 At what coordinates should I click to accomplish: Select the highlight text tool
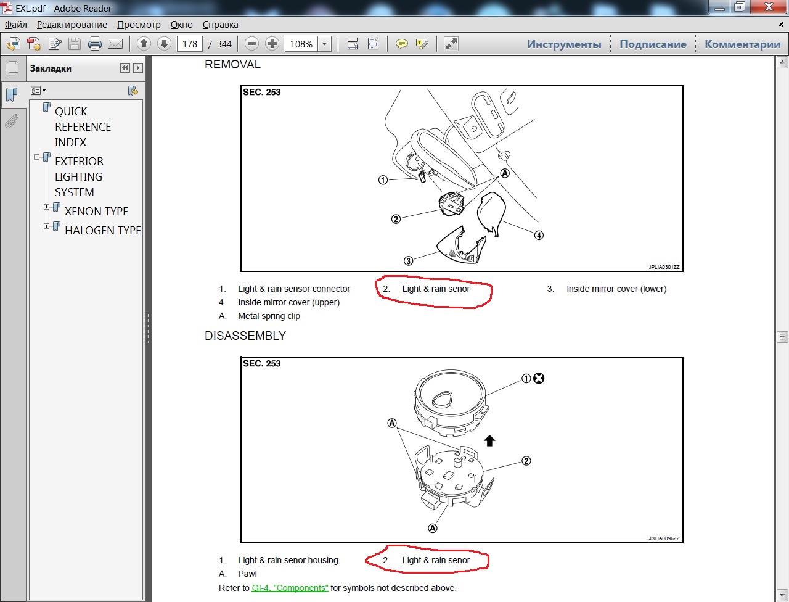coord(422,44)
